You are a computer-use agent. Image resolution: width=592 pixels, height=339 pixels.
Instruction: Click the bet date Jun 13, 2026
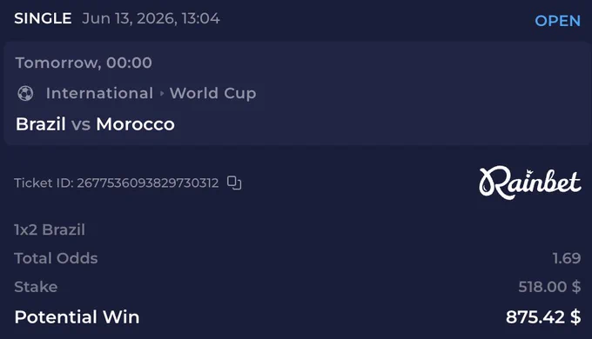click(x=129, y=18)
